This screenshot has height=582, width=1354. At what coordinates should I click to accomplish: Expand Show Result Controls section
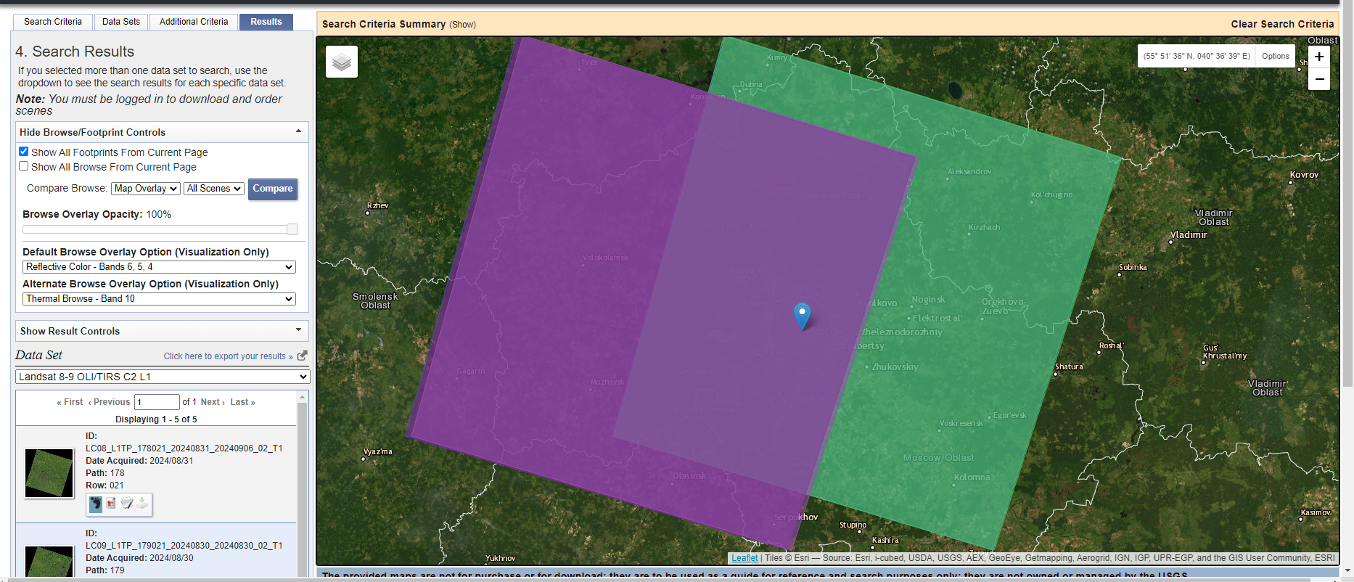click(x=162, y=331)
